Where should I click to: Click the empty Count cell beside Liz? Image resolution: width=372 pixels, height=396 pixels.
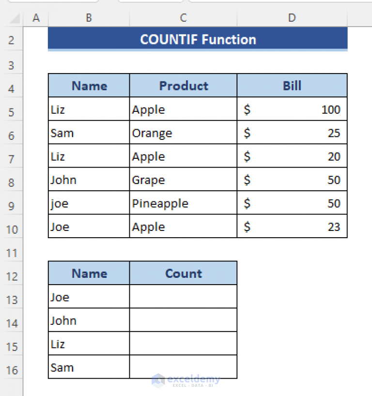coord(183,343)
